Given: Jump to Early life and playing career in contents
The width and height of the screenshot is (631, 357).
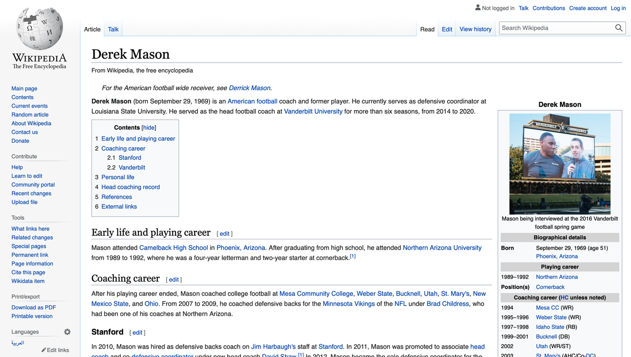Looking at the screenshot, I should (138, 139).
